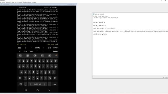Tap the CTRL key in Termux extra keys
The height and width of the screenshot is (94, 168).
click(x=25, y=52)
